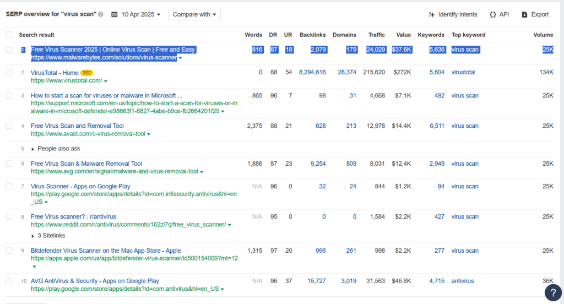Viewport: 564px width, 304px height.
Task: Open the Compare with dropdown
Action: [x=194, y=14]
